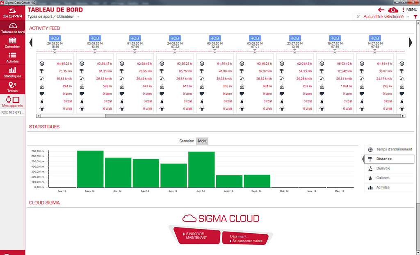Viewport: 420px width, 255px height.
Task: Click the power bulb icon in the 26.09.2014 card
Action: (x=41, y=109)
